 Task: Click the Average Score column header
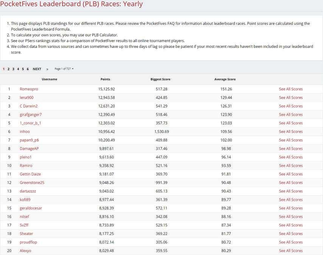[x=225, y=79]
